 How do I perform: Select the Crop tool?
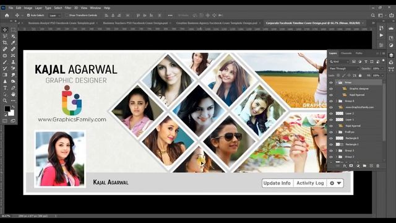[5, 43]
